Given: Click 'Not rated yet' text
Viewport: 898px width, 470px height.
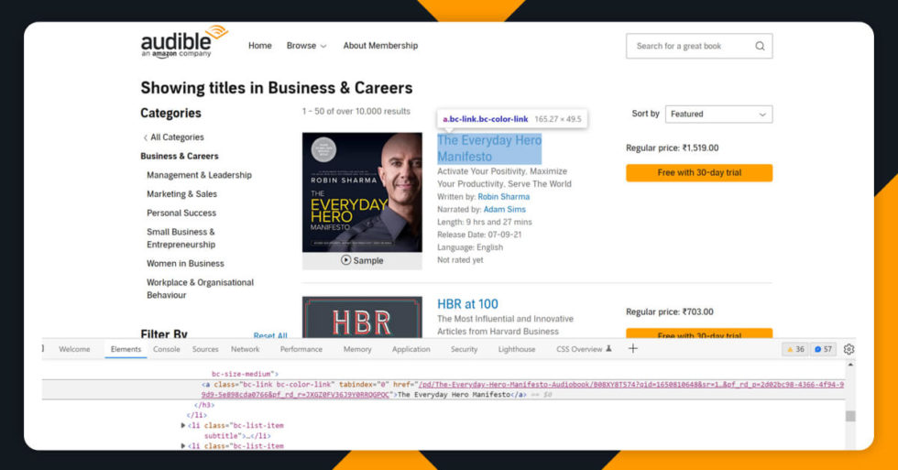Looking at the screenshot, I should pos(460,260).
